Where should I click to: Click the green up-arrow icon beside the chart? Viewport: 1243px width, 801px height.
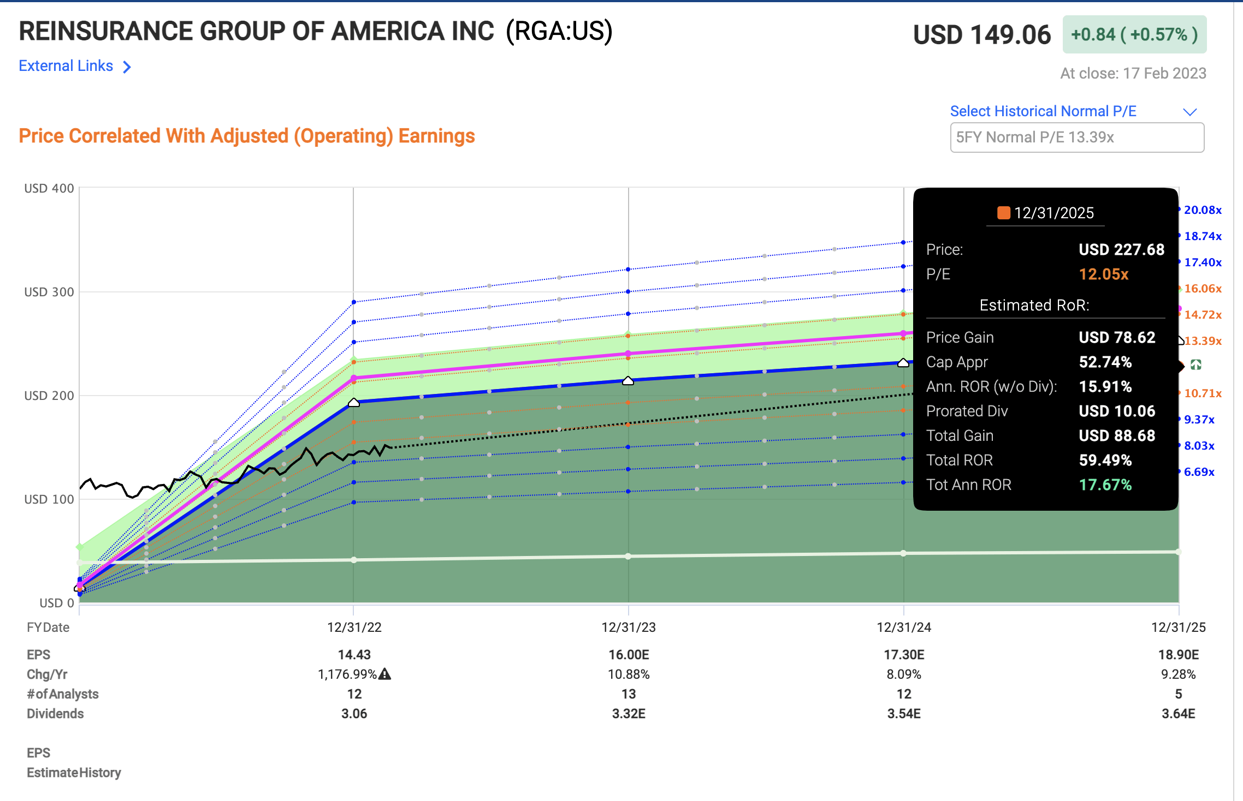1196,364
